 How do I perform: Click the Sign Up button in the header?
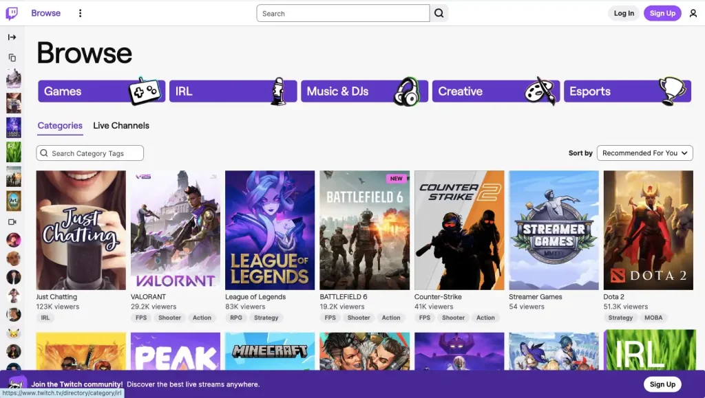point(662,12)
